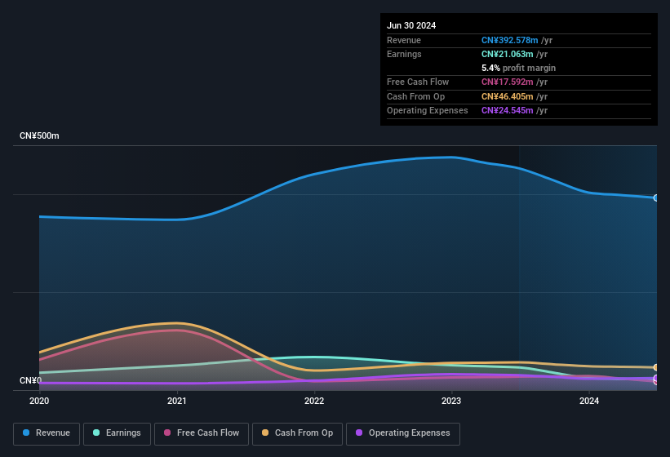Click the CN¥21.063m earnings value
The height and width of the screenshot is (457, 670).
[x=508, y=54]
